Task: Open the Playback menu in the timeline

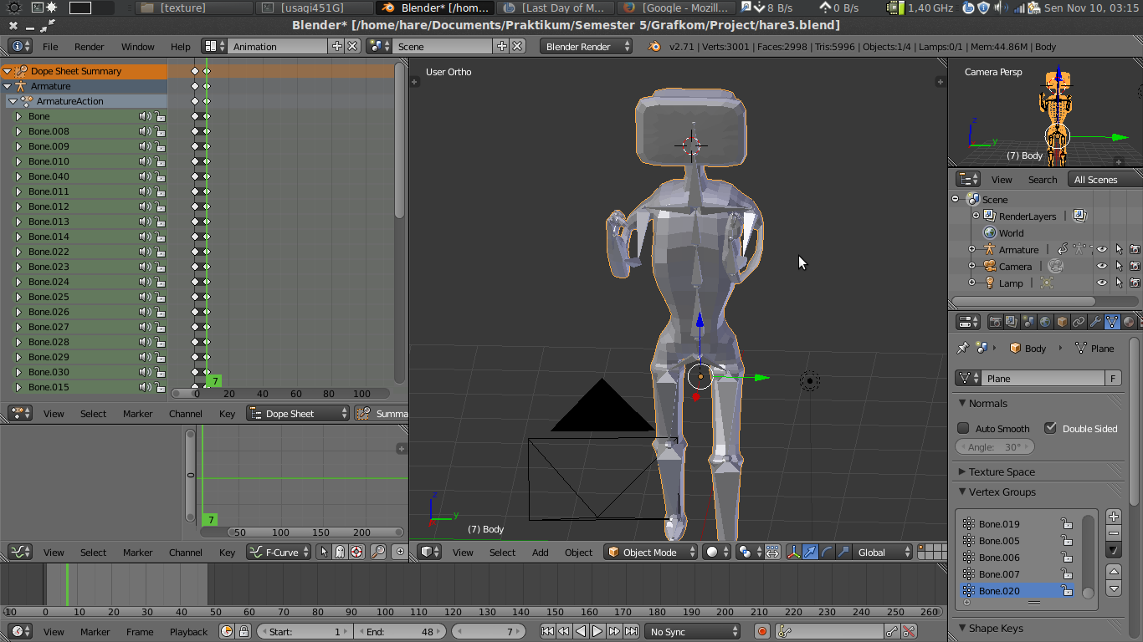Action: click(x=188, y=632)
